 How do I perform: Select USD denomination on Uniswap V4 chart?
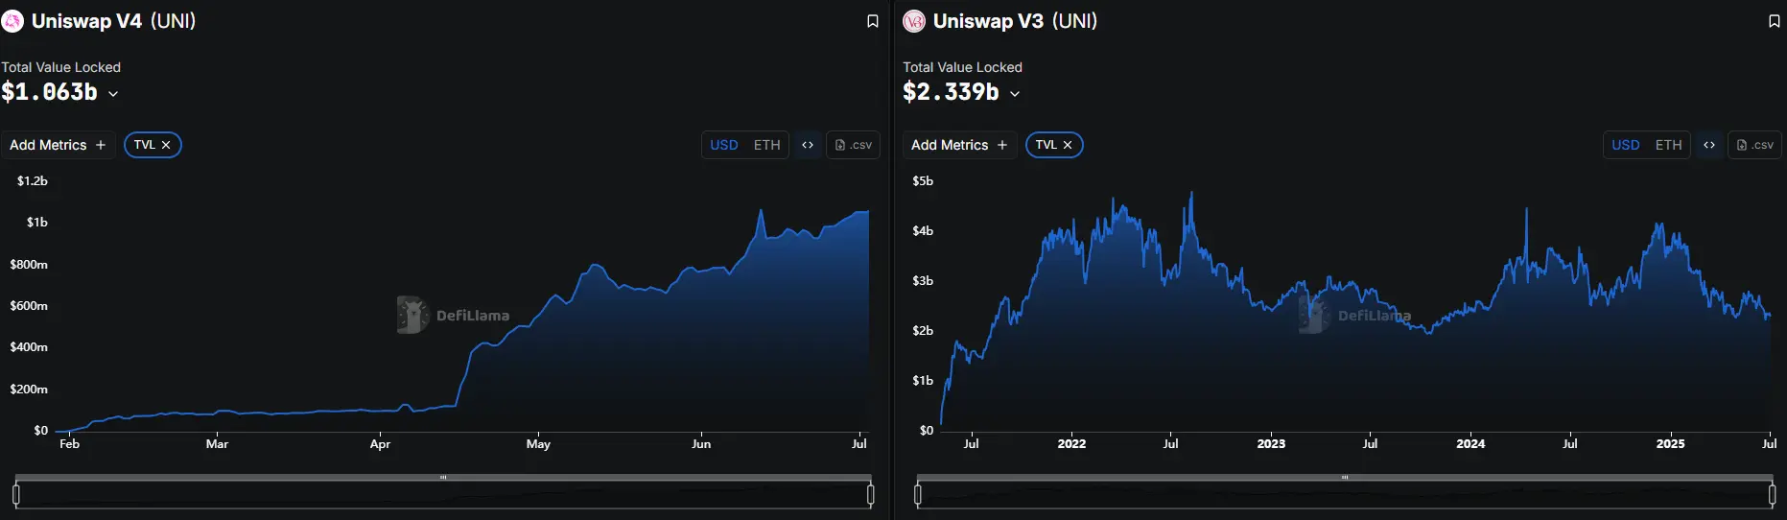[x=724, y=145]
